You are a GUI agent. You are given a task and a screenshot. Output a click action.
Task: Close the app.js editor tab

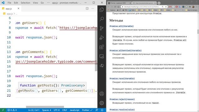click(x=18, y=8)
